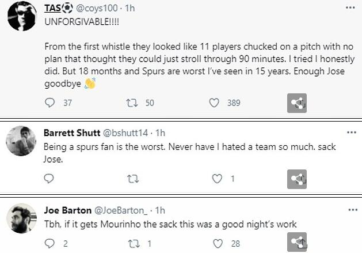Open more options on Joe Barton's tweet
362x253 pixels.
pos(349,210)
